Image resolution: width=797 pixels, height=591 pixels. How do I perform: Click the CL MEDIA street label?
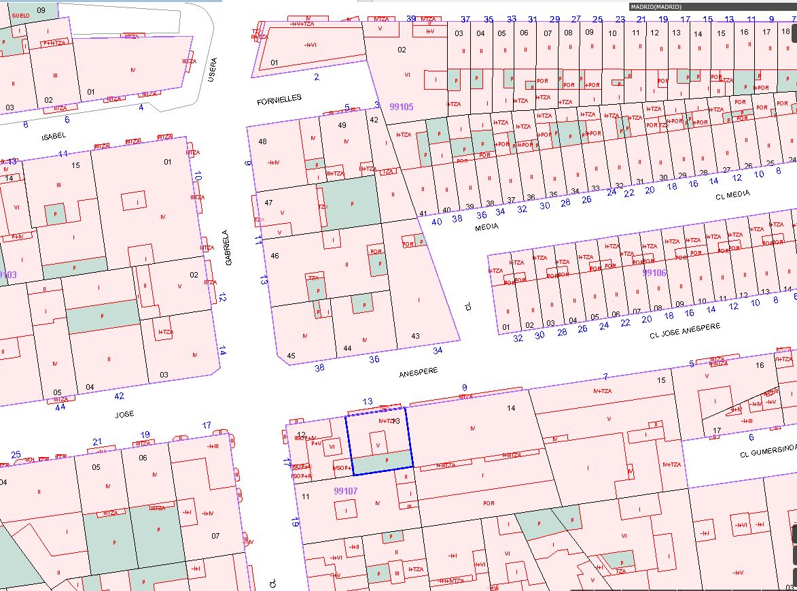(x=732, y=195)
